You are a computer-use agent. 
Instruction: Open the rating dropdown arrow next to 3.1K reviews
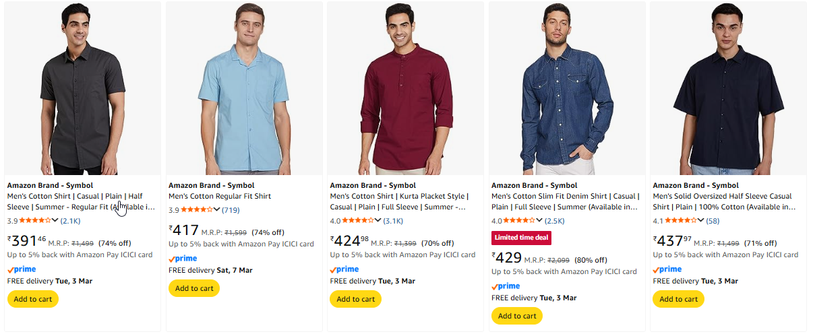click(x=378, y=220)
